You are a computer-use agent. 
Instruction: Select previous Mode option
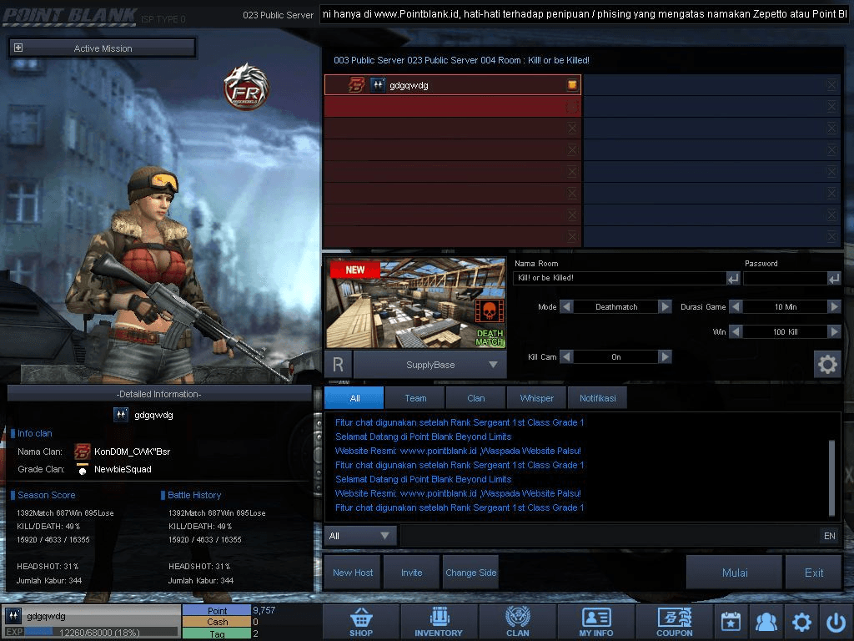(x=566, y=307)
